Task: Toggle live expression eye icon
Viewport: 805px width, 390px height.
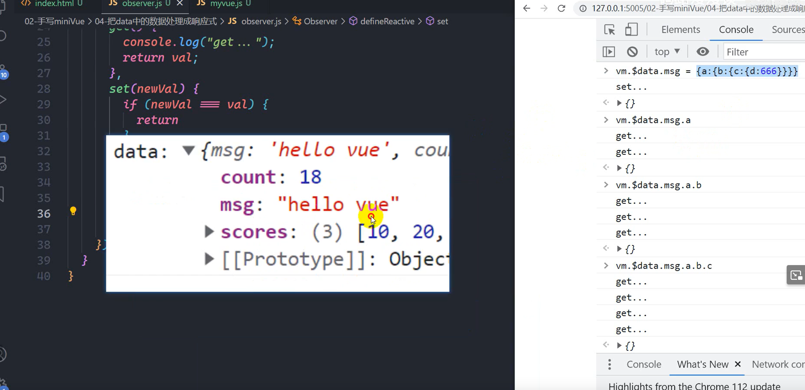Action: point(702,52)
